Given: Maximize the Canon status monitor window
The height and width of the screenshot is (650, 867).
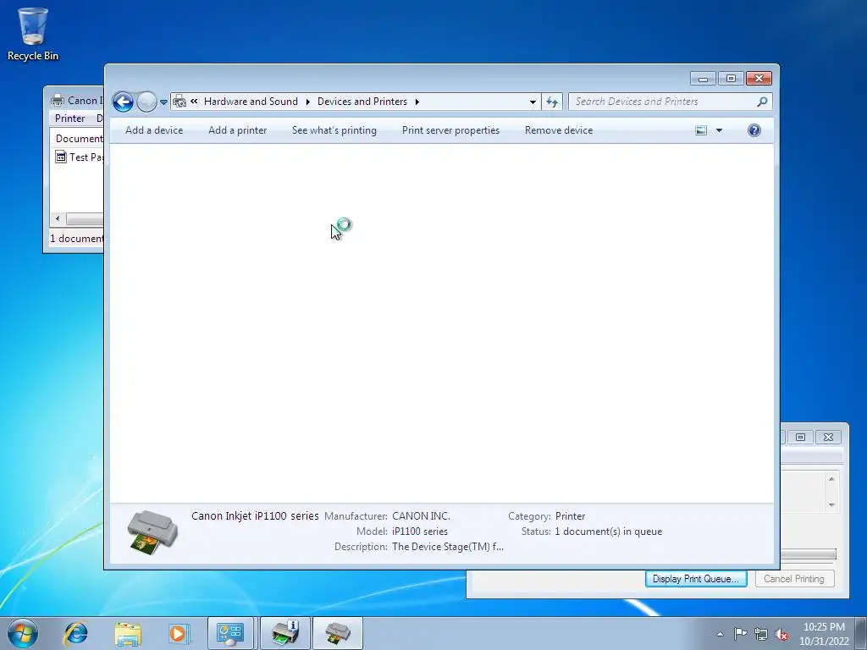Looking at the screenshot, I should (x=800, y=438).
